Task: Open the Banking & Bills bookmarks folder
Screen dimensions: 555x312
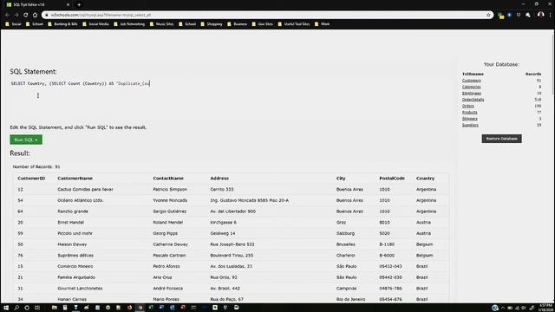Action: [62, 24]
